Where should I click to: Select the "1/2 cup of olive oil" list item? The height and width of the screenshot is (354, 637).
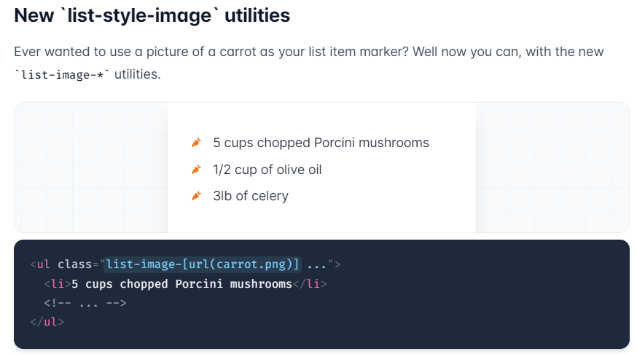tap(267, 170)
